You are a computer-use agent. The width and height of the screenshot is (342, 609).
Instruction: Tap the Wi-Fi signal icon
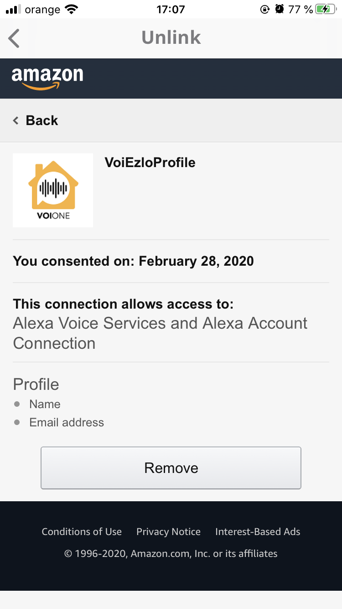click(72, 9)
